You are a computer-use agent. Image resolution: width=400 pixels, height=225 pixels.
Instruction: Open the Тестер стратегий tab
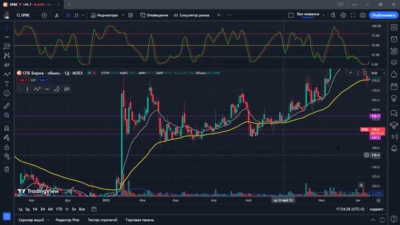tap(102, 220)
